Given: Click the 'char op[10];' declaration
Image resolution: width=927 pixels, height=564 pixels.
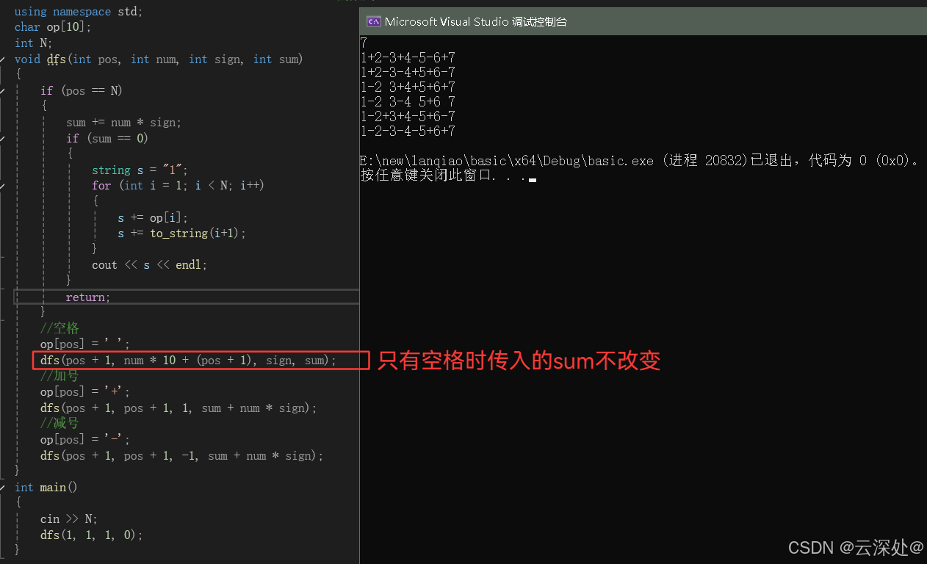Looking at the screenshot, I should coord(53,27).
